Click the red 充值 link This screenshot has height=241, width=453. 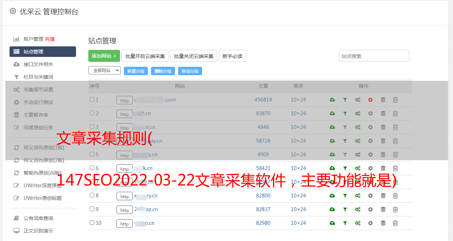click(50, 39)
